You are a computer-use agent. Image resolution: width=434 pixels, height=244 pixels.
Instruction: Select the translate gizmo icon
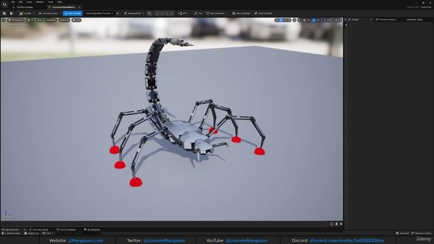(281, 20)
